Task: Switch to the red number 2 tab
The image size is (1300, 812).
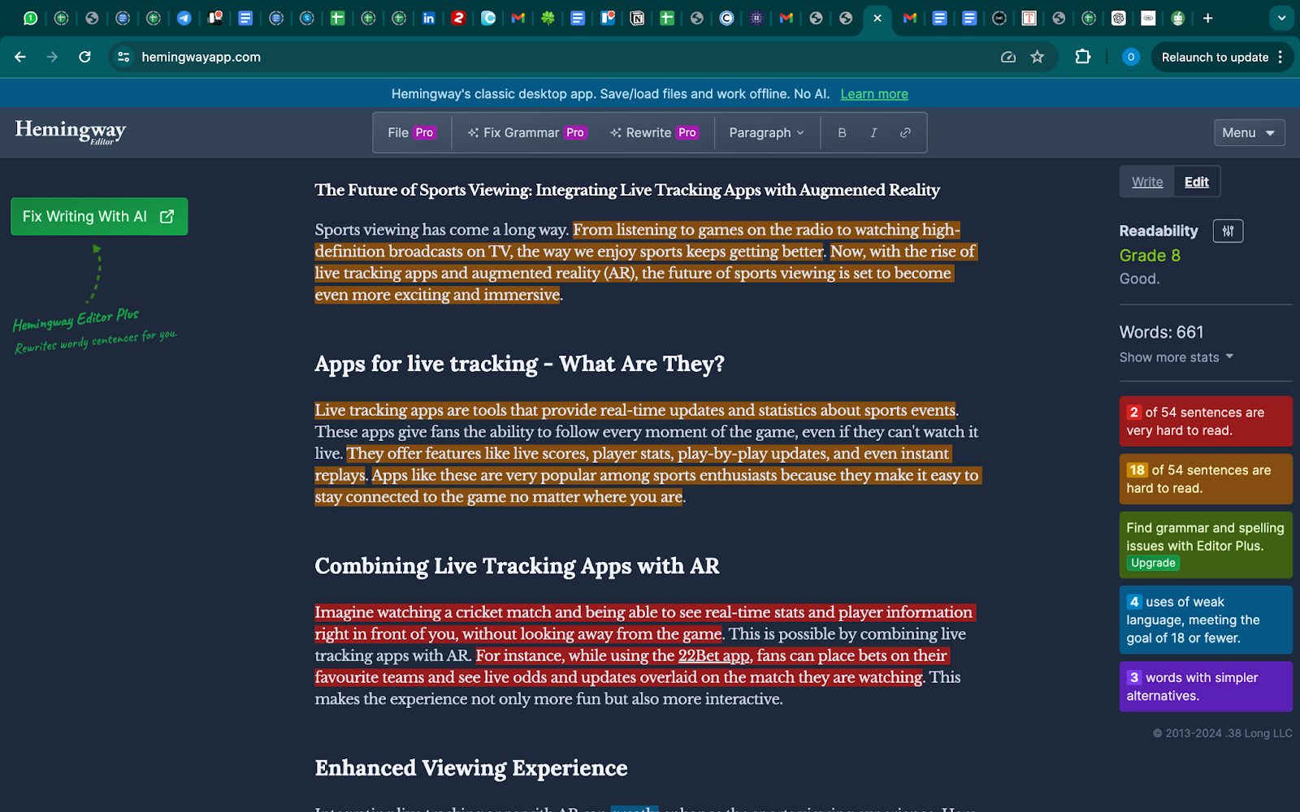Action: click(x=458, y=18)
